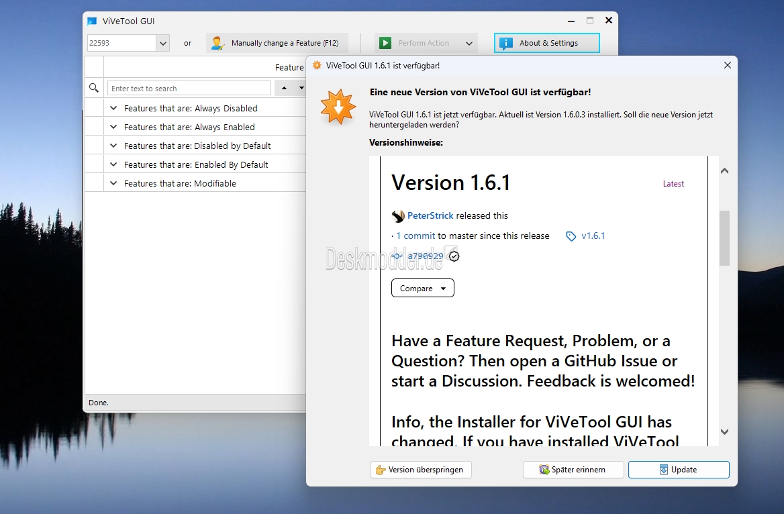
Task: Click 'Später erinnern' button
Action: coord(573,470)
